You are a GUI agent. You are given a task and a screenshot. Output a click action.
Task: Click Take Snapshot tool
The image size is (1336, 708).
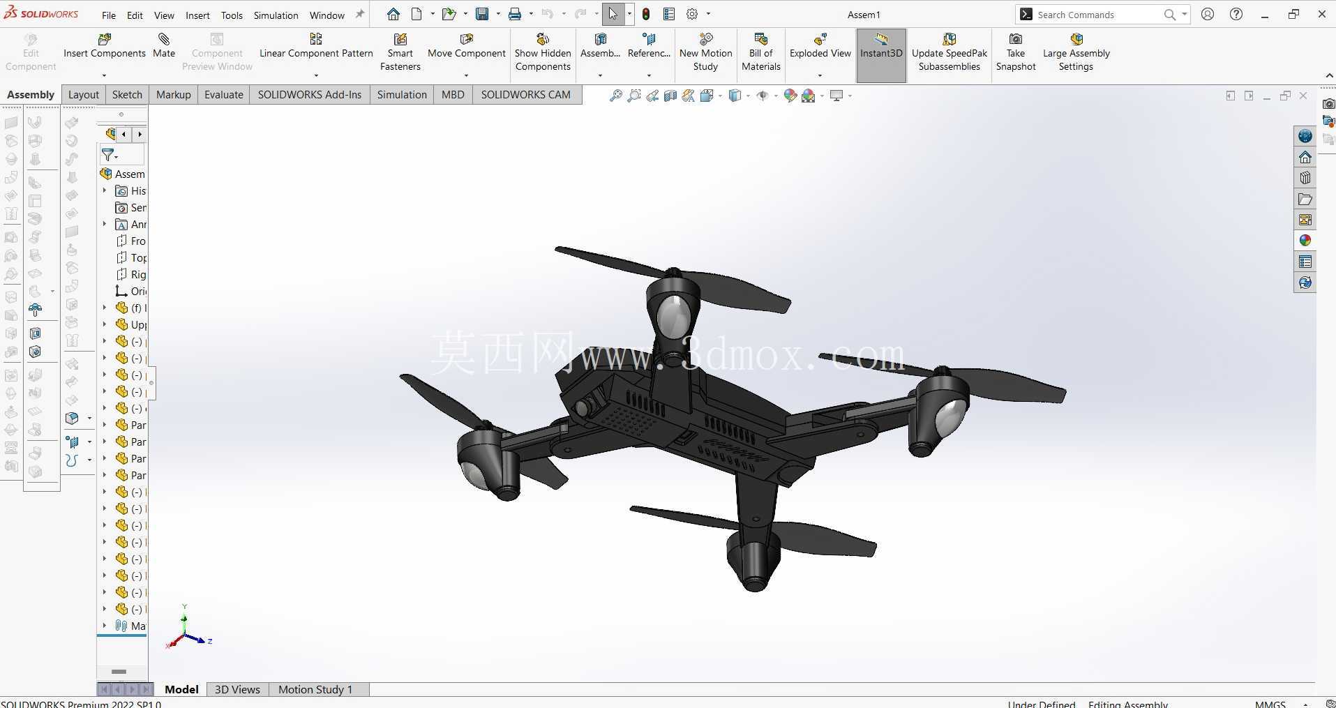[1016, 52]
